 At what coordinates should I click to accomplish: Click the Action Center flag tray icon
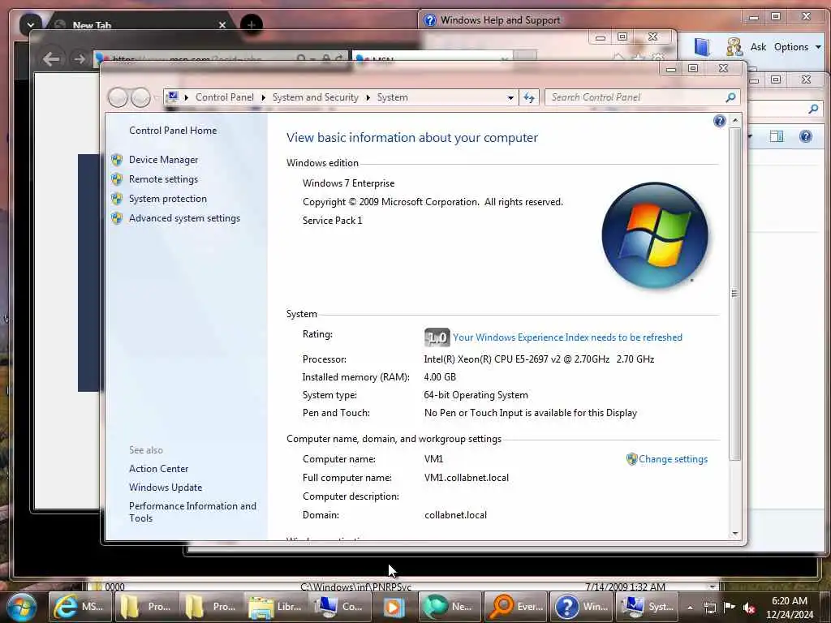coord(730,608)
